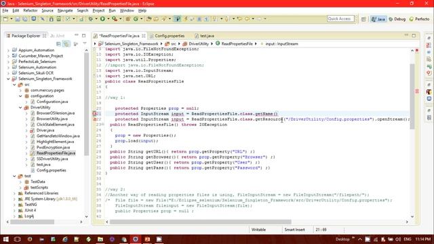Viewport: 434px width, 244px height.
Task: Click Collapse All in Package Explorer
Action: click(x=58, y=43)
